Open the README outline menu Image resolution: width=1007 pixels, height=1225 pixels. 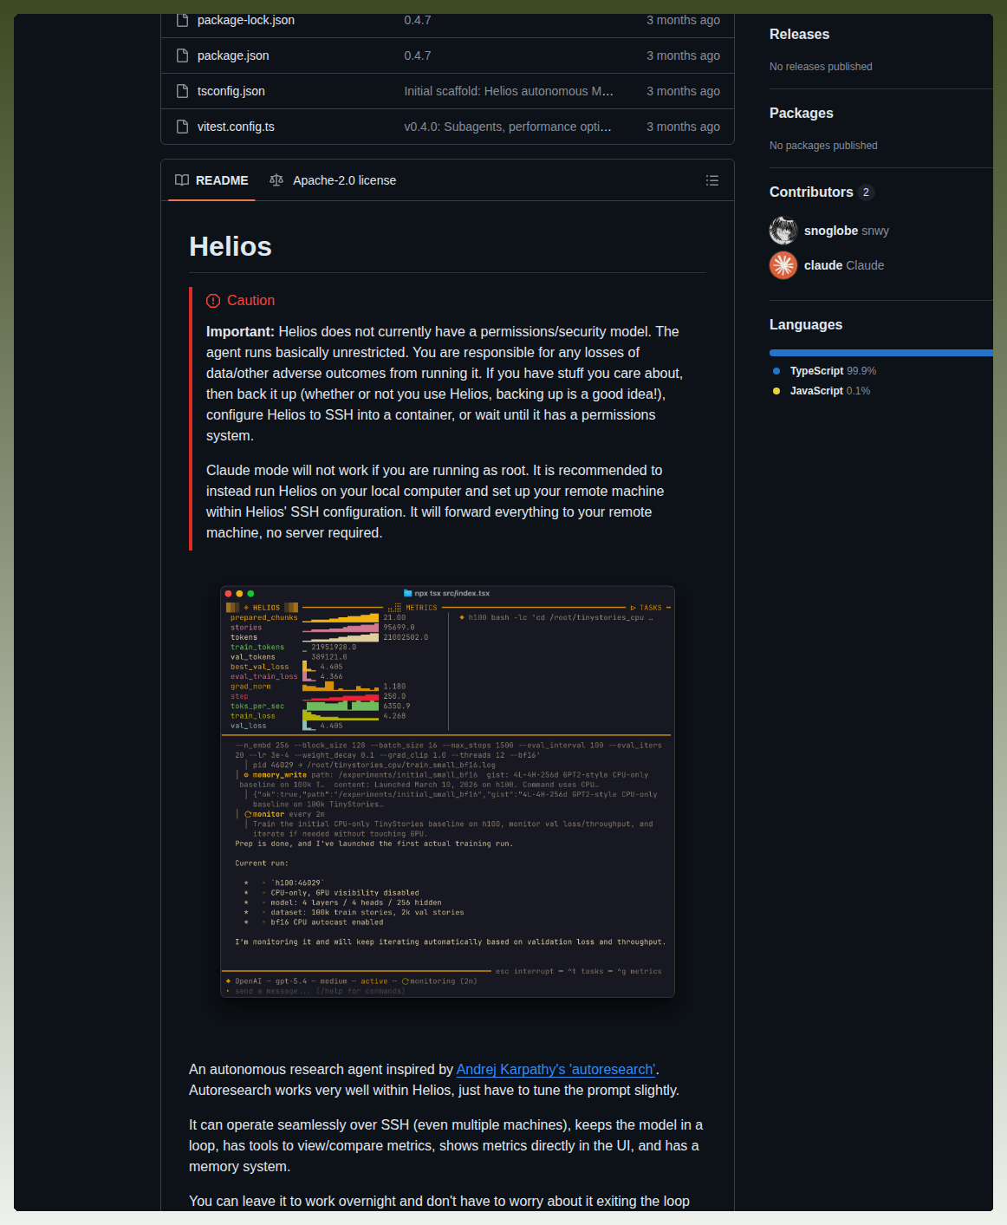pos(712,180)
